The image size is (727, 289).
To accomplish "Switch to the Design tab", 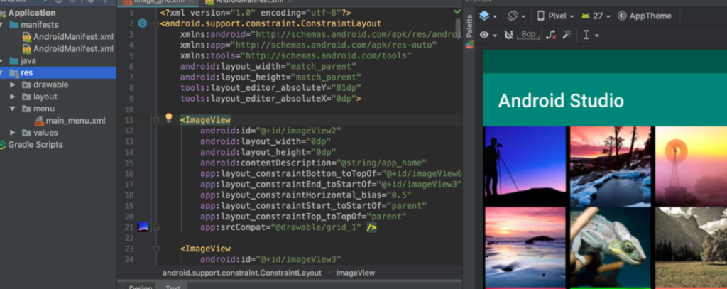I will (141, 287).
